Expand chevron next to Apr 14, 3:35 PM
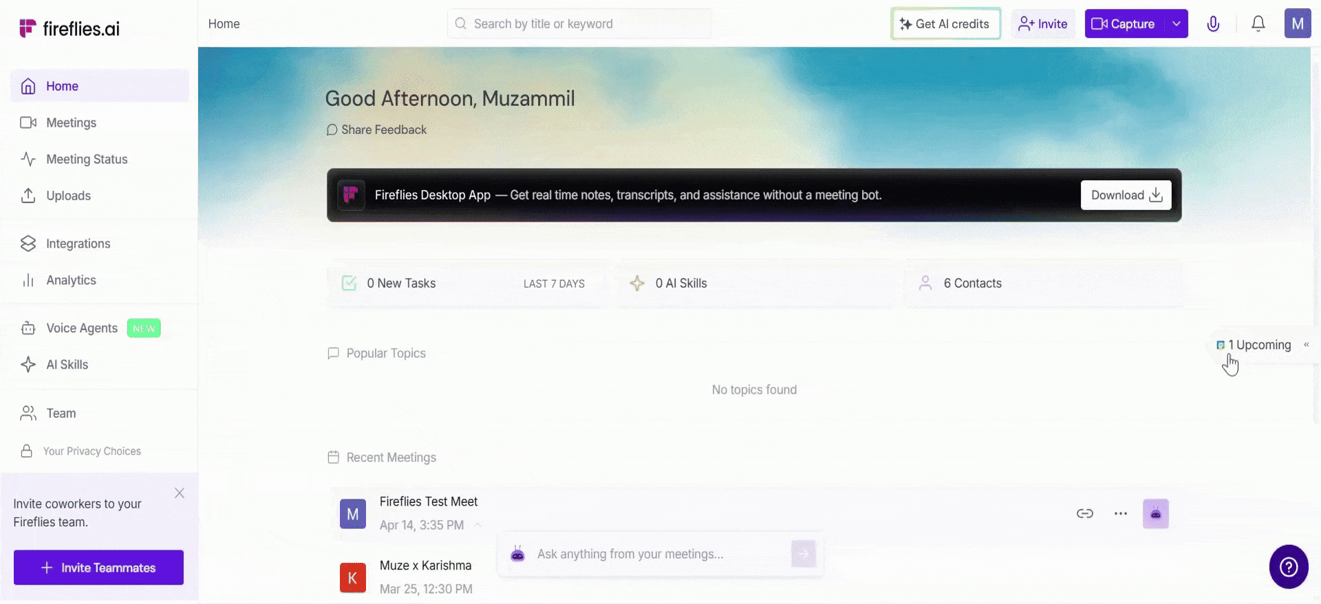Viewport: 1321px width, 604px height. [477, 525]
